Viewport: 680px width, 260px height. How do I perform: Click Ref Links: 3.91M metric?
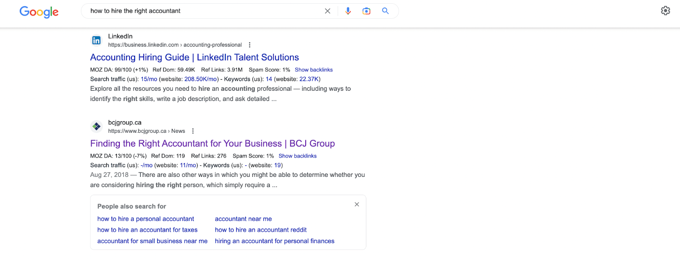click(x=222, y=70)
